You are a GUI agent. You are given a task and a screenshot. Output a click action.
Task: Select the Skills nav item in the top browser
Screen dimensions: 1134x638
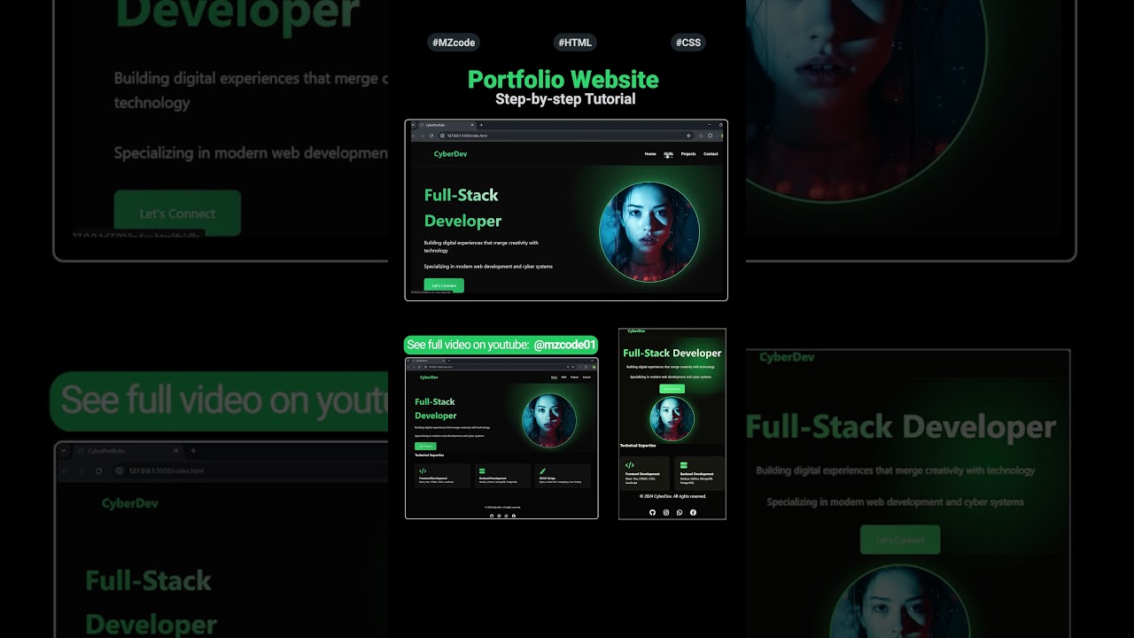tap(669, 154)
